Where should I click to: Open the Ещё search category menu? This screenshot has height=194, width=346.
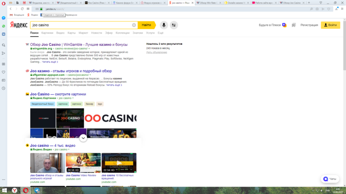(161, 33)
